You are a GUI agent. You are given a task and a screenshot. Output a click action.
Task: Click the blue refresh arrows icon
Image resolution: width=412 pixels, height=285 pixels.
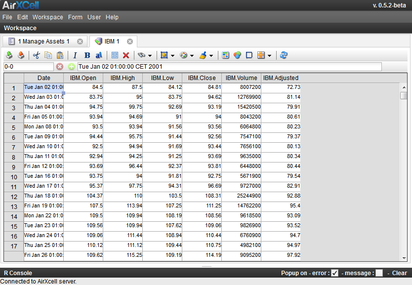(284, 55)
